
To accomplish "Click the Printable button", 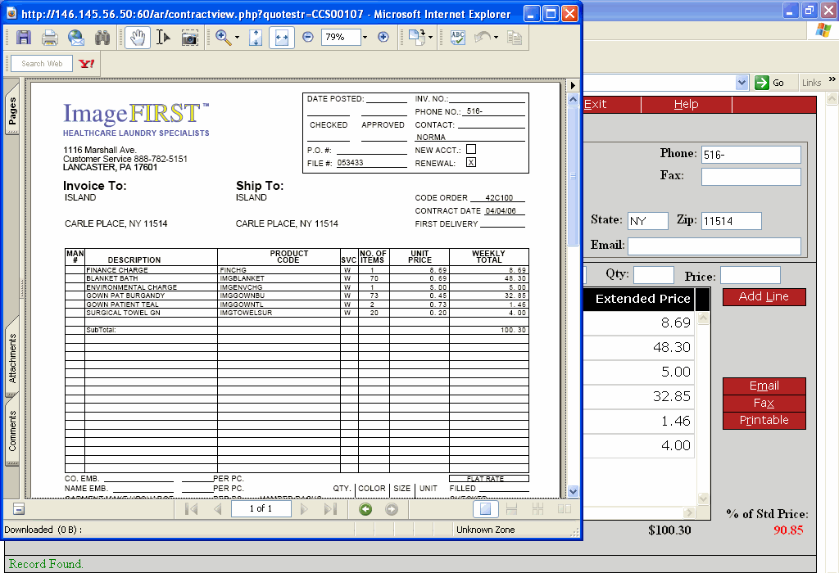I will click(x=764, y=420).
